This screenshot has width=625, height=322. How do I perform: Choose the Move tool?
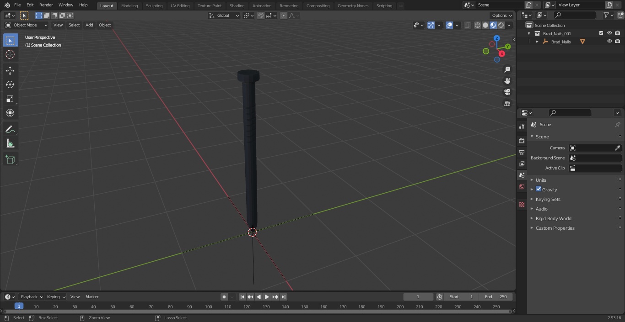click(10, 70)
